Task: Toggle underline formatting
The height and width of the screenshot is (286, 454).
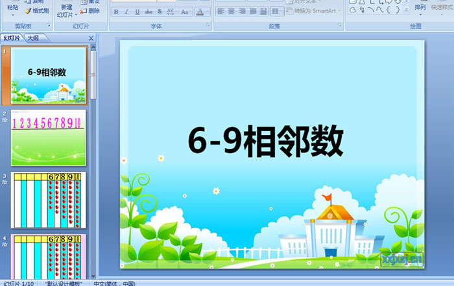Action: 137,12
